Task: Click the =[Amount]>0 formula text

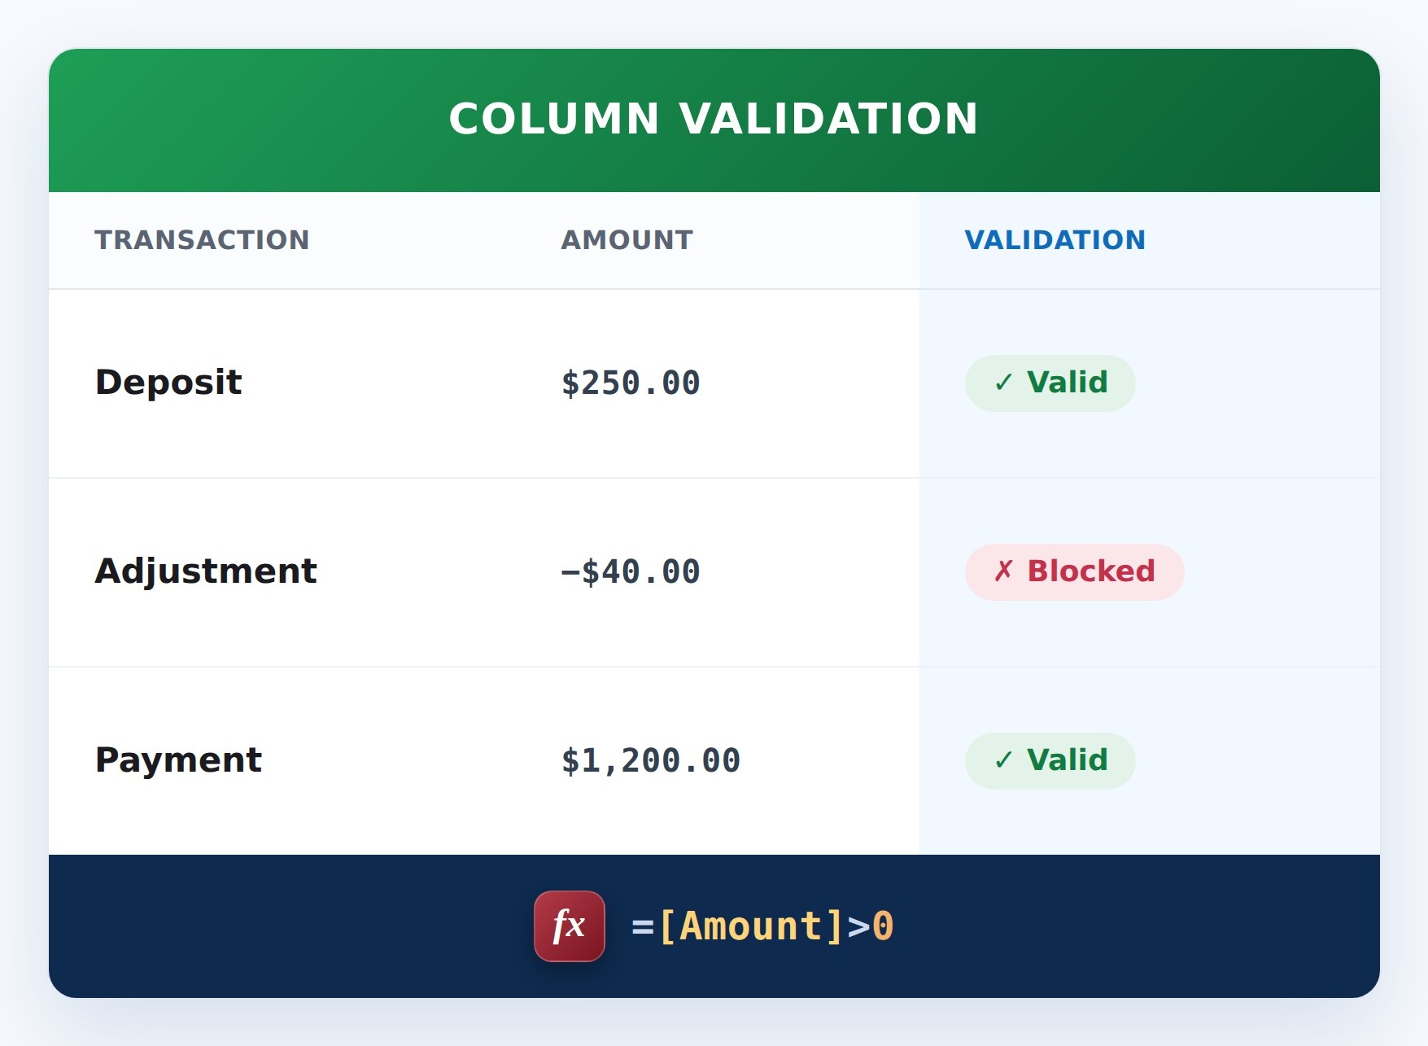Action: (762, 926)
